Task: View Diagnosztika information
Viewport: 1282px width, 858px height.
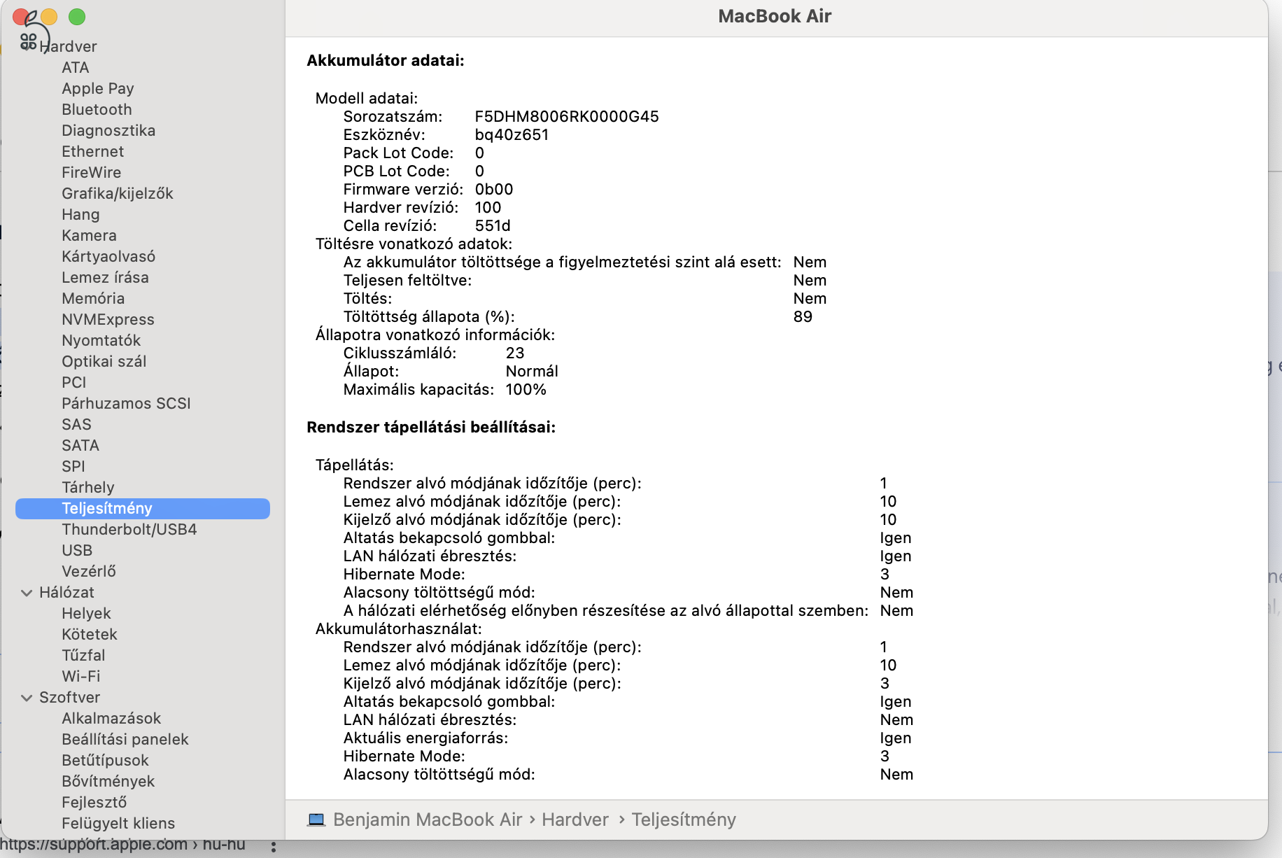Action: point(109,130)
